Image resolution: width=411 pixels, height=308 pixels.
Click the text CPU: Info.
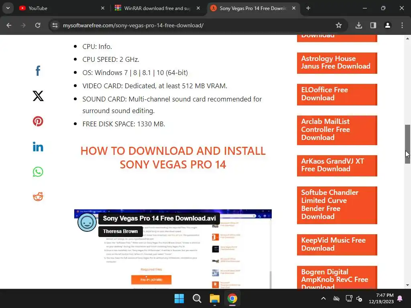[97, 47]
